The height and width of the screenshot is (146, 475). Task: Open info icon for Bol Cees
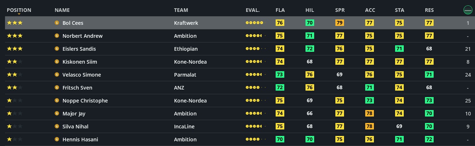coord(57,23)
